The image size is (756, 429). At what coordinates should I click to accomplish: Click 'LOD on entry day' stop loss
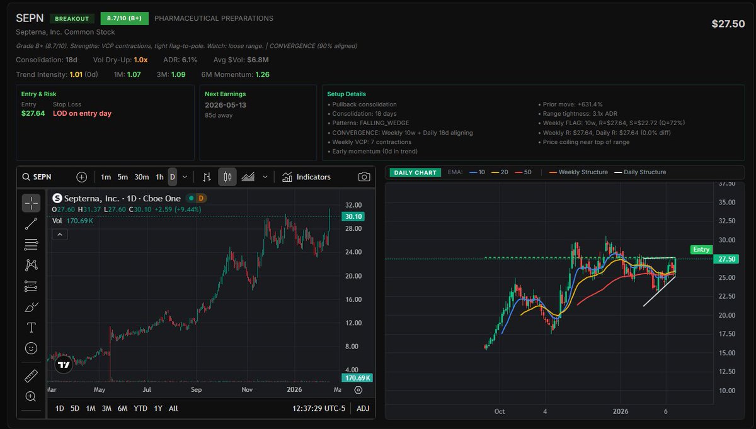[83, 113]
